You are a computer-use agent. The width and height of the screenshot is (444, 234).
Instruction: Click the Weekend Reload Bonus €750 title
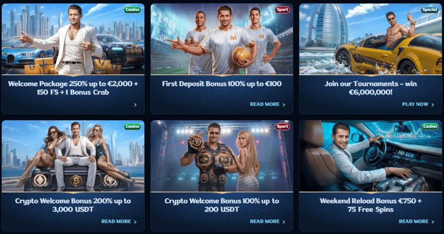[x=371, y=205]
